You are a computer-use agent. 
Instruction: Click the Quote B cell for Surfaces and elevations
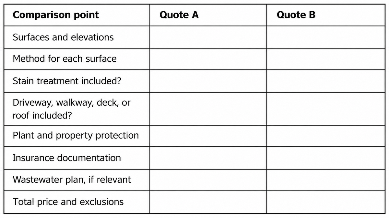[325, 37]
